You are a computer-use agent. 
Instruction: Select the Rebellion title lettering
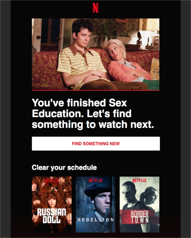96,220
